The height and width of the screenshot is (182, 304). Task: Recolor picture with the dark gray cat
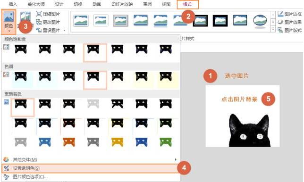[93, 142]
